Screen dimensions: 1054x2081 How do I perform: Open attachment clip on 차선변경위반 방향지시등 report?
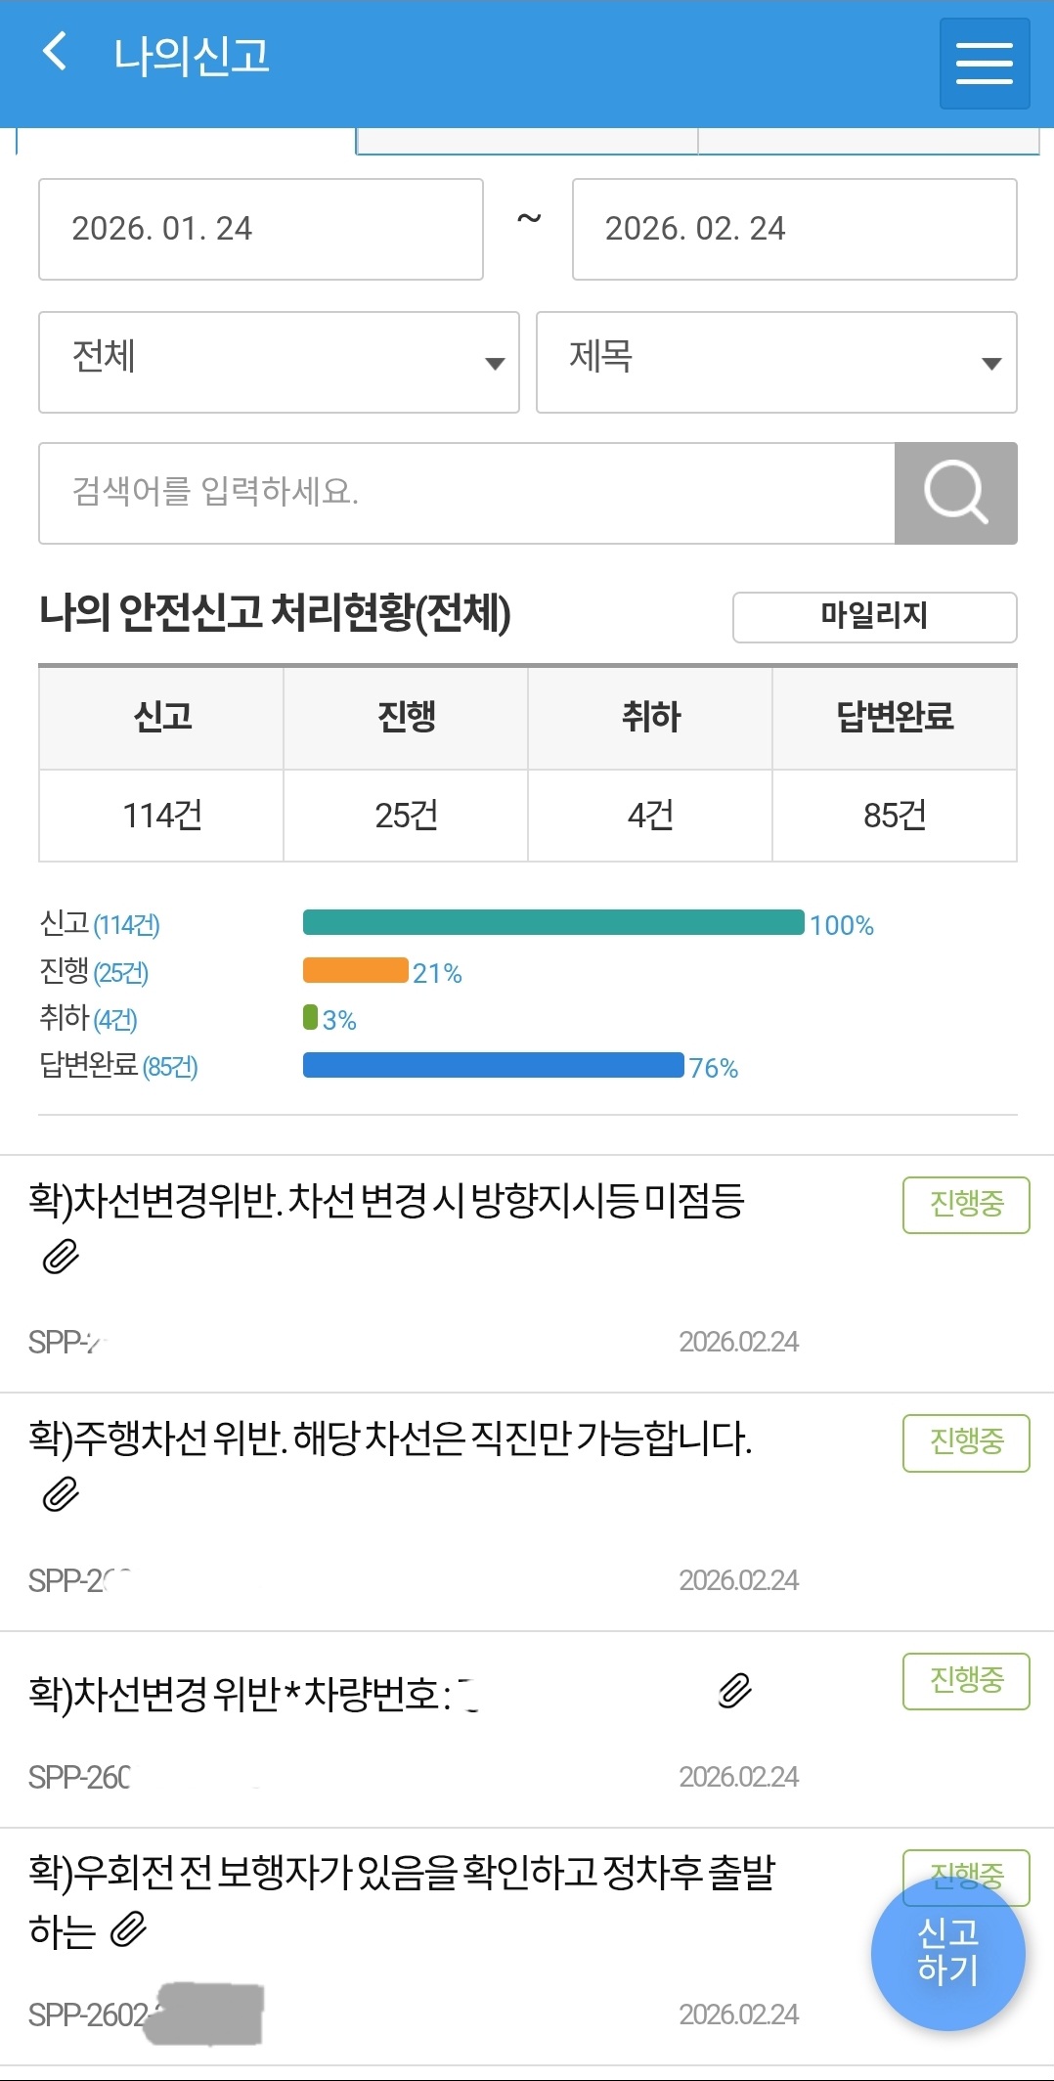61,1257
